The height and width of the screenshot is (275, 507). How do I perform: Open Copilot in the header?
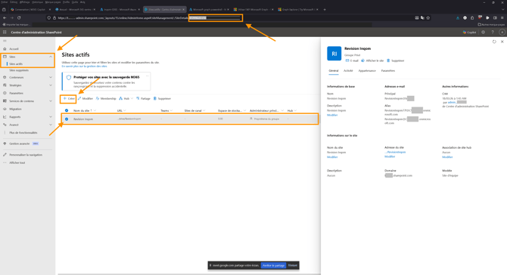pos(469,32)
